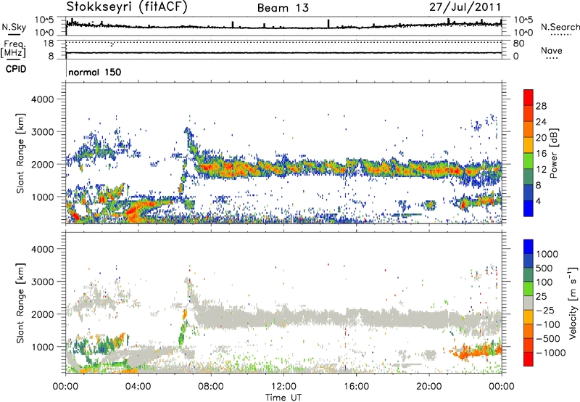Select the blue top segment of the Velocity colorbar

[529, 247]
